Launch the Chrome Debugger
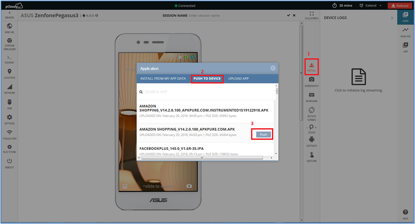 [9, 44]
